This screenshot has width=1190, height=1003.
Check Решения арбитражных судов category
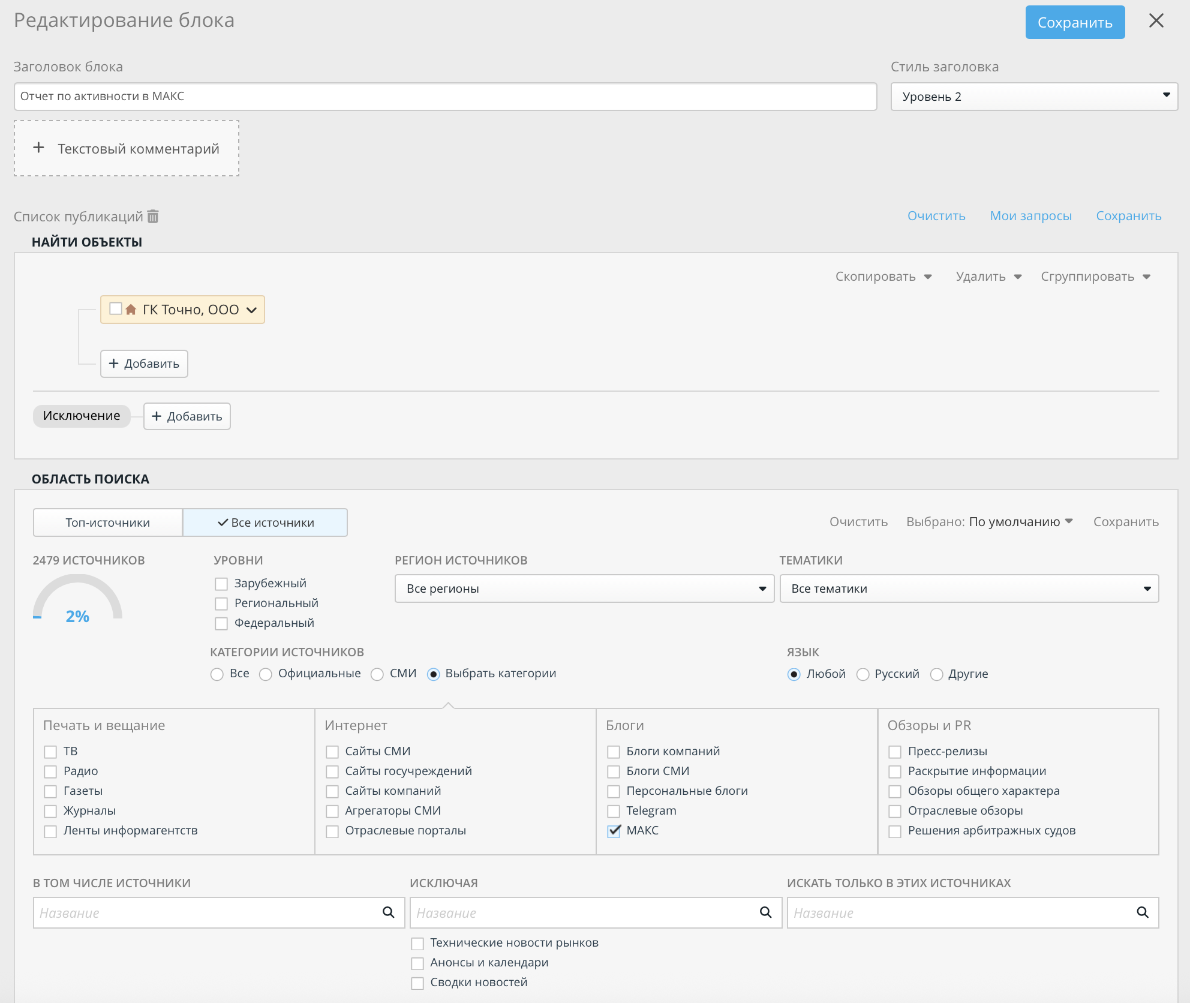[x=895, y=831]
